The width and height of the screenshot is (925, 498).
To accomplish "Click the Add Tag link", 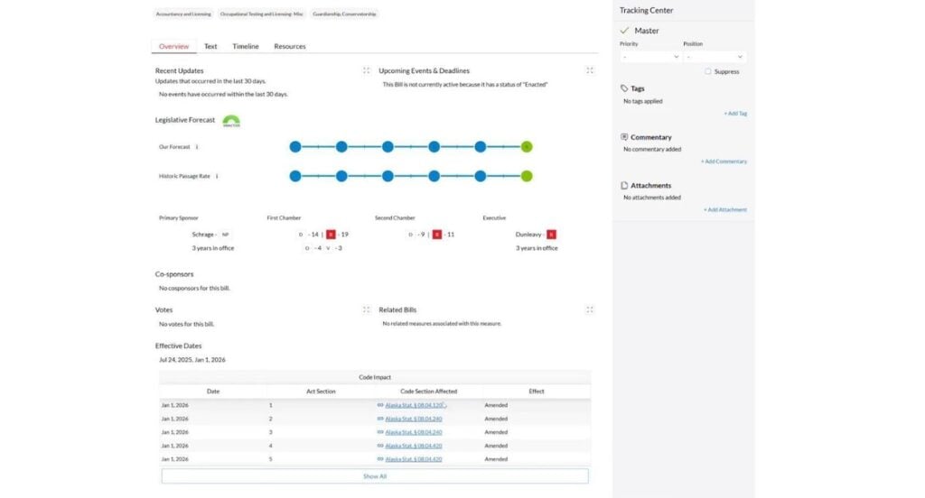I will point(734,114).
